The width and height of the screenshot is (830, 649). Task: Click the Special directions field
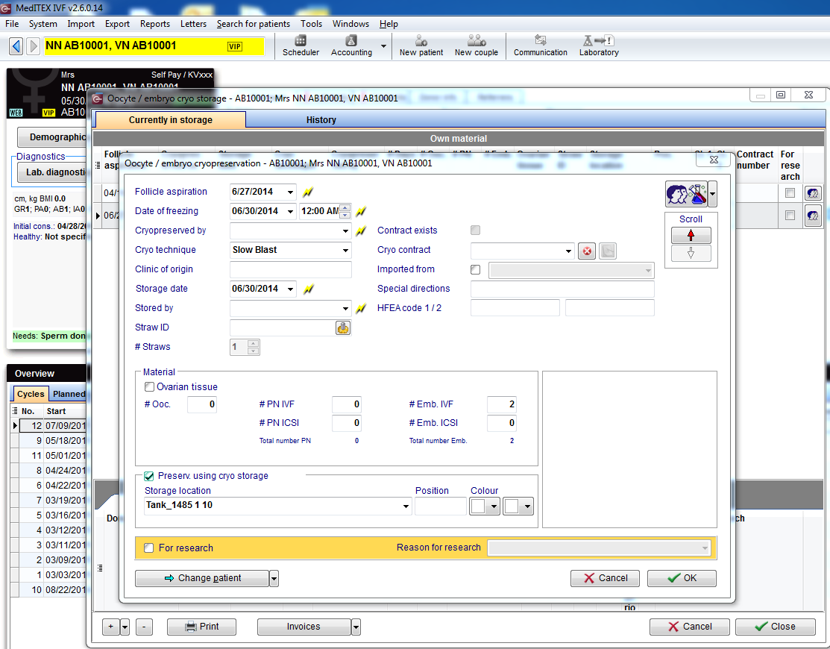(x=562, y=289)
